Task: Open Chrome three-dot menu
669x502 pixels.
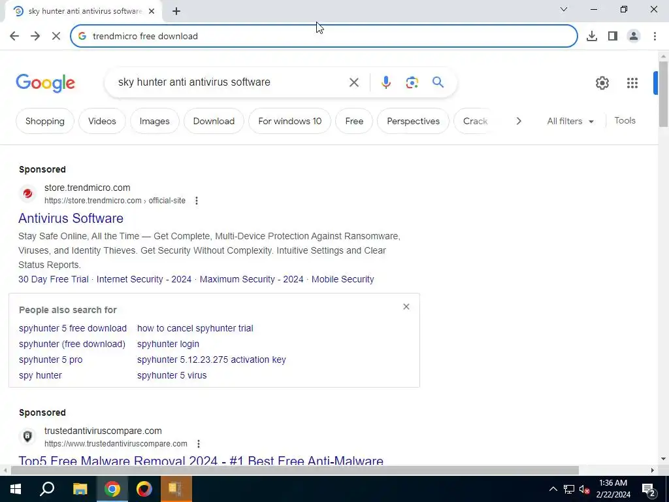Action: coord(655,36)
